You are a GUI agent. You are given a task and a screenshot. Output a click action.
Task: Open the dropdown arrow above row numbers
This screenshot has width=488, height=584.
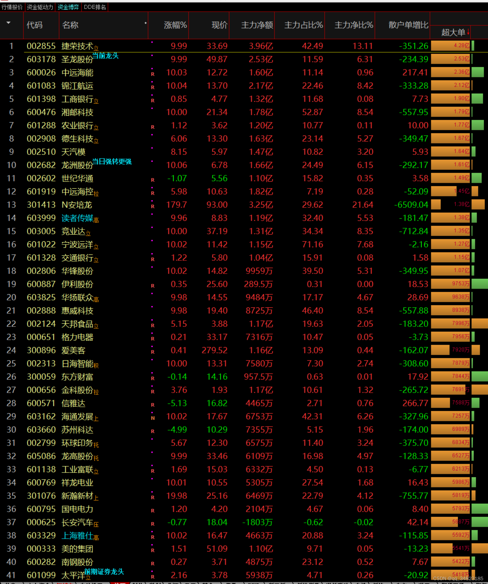(x=9, y=23)
